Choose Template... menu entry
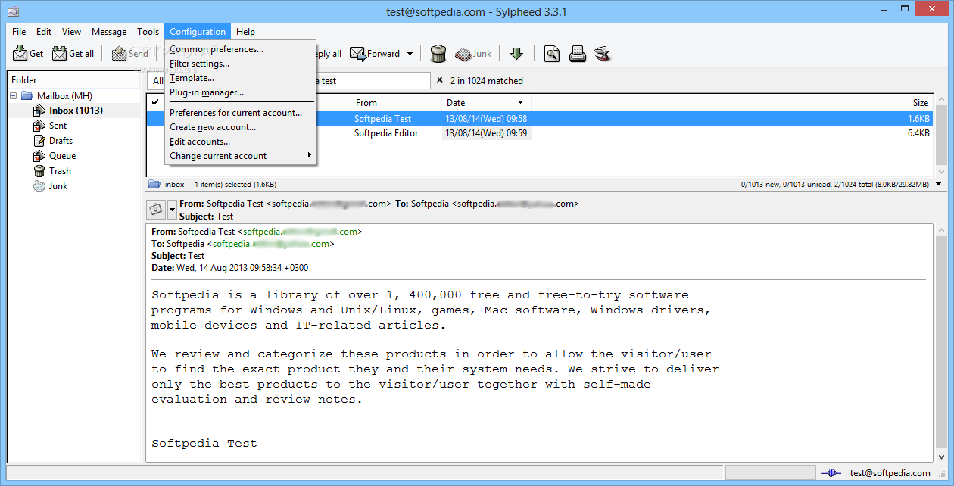954x486 pixels. pos(240,78)
